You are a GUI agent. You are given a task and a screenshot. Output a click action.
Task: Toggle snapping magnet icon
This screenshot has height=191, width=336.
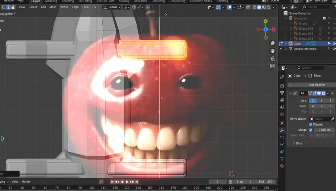(134, 7)
